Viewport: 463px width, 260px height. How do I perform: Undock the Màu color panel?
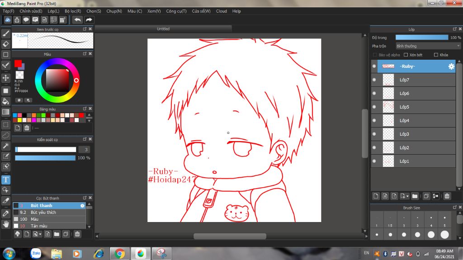tap(85, 54)
